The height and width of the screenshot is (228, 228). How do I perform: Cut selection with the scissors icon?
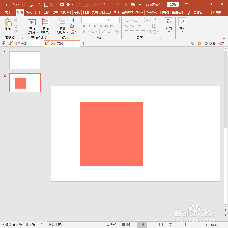(x=16, y=20)
